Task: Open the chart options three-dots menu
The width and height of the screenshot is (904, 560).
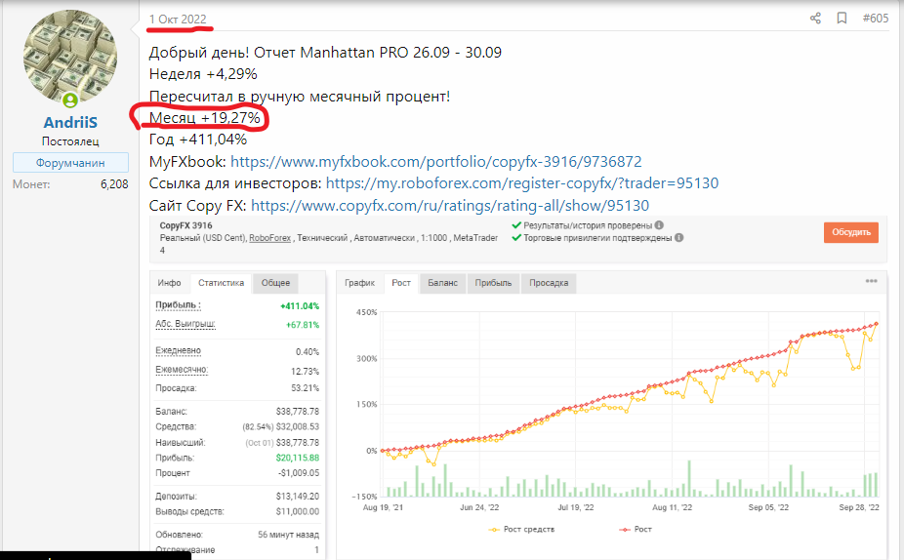Action: [871, 281]
